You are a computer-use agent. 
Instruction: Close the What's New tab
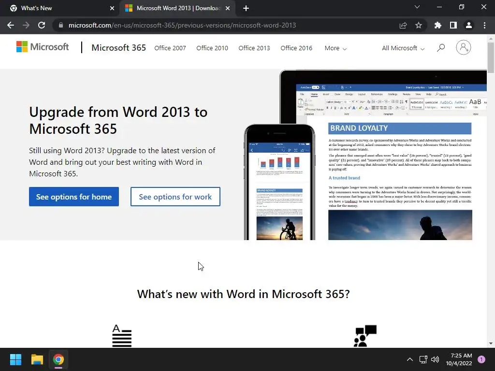(112, 8)
